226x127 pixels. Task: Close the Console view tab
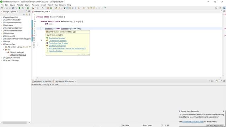click(75, 81)
